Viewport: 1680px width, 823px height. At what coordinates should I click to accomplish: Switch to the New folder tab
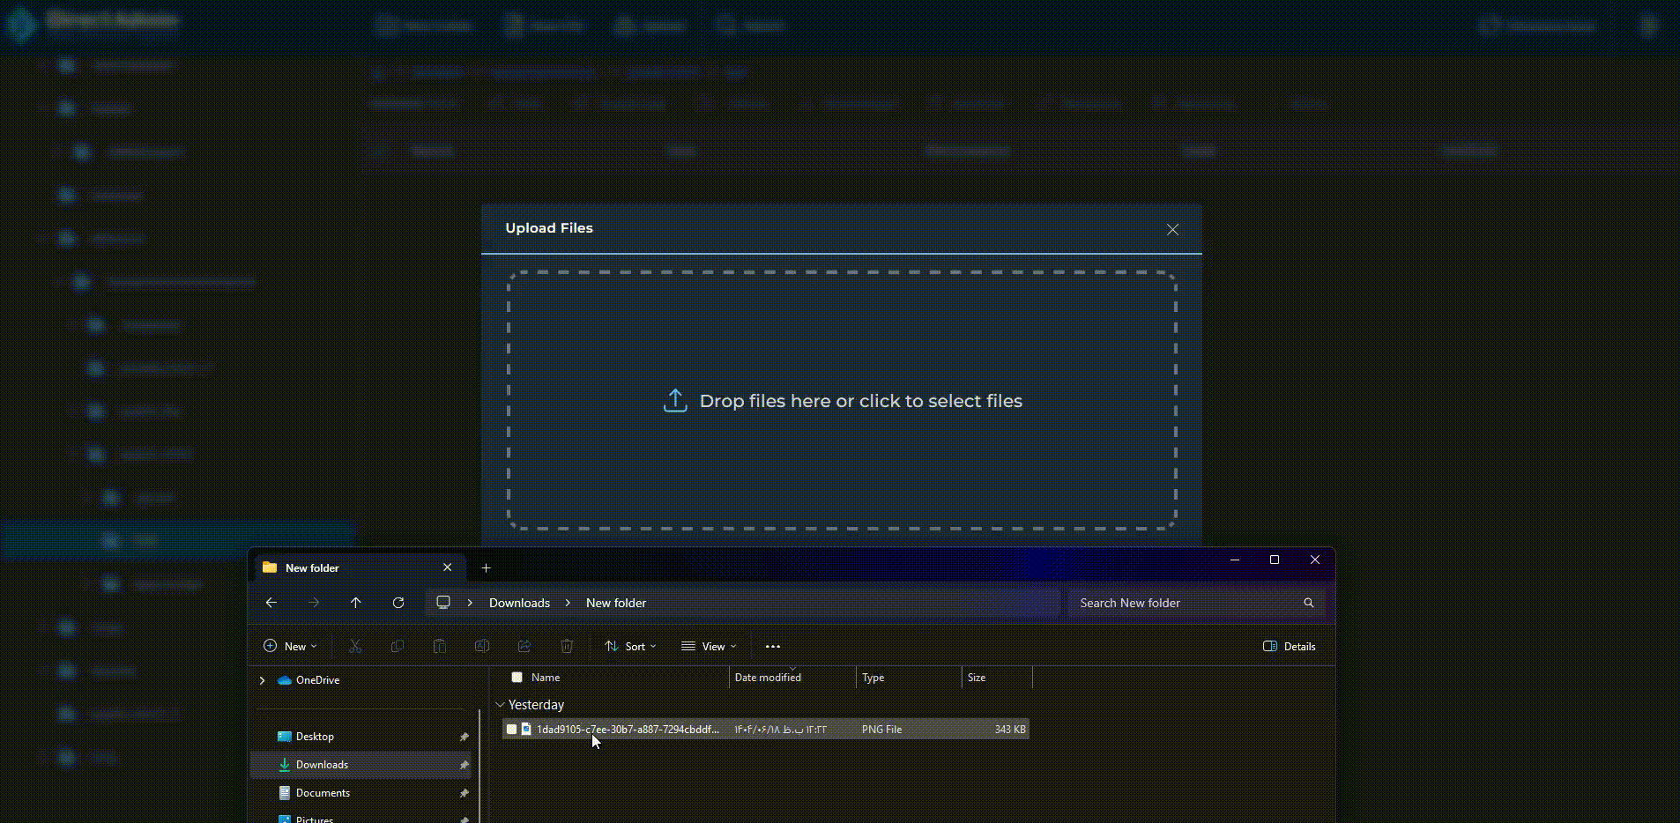[x=312, y=567]
